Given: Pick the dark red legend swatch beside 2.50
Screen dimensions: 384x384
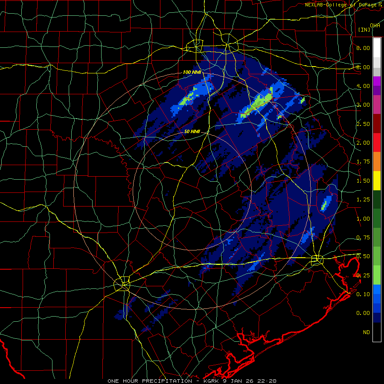Looking at the screenshot, I should (377, 124).
